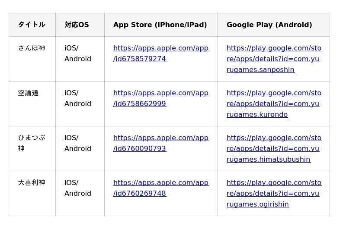Click the タイトル column header
Viewport: 346px width, 229px height.
tap(32, 25)
